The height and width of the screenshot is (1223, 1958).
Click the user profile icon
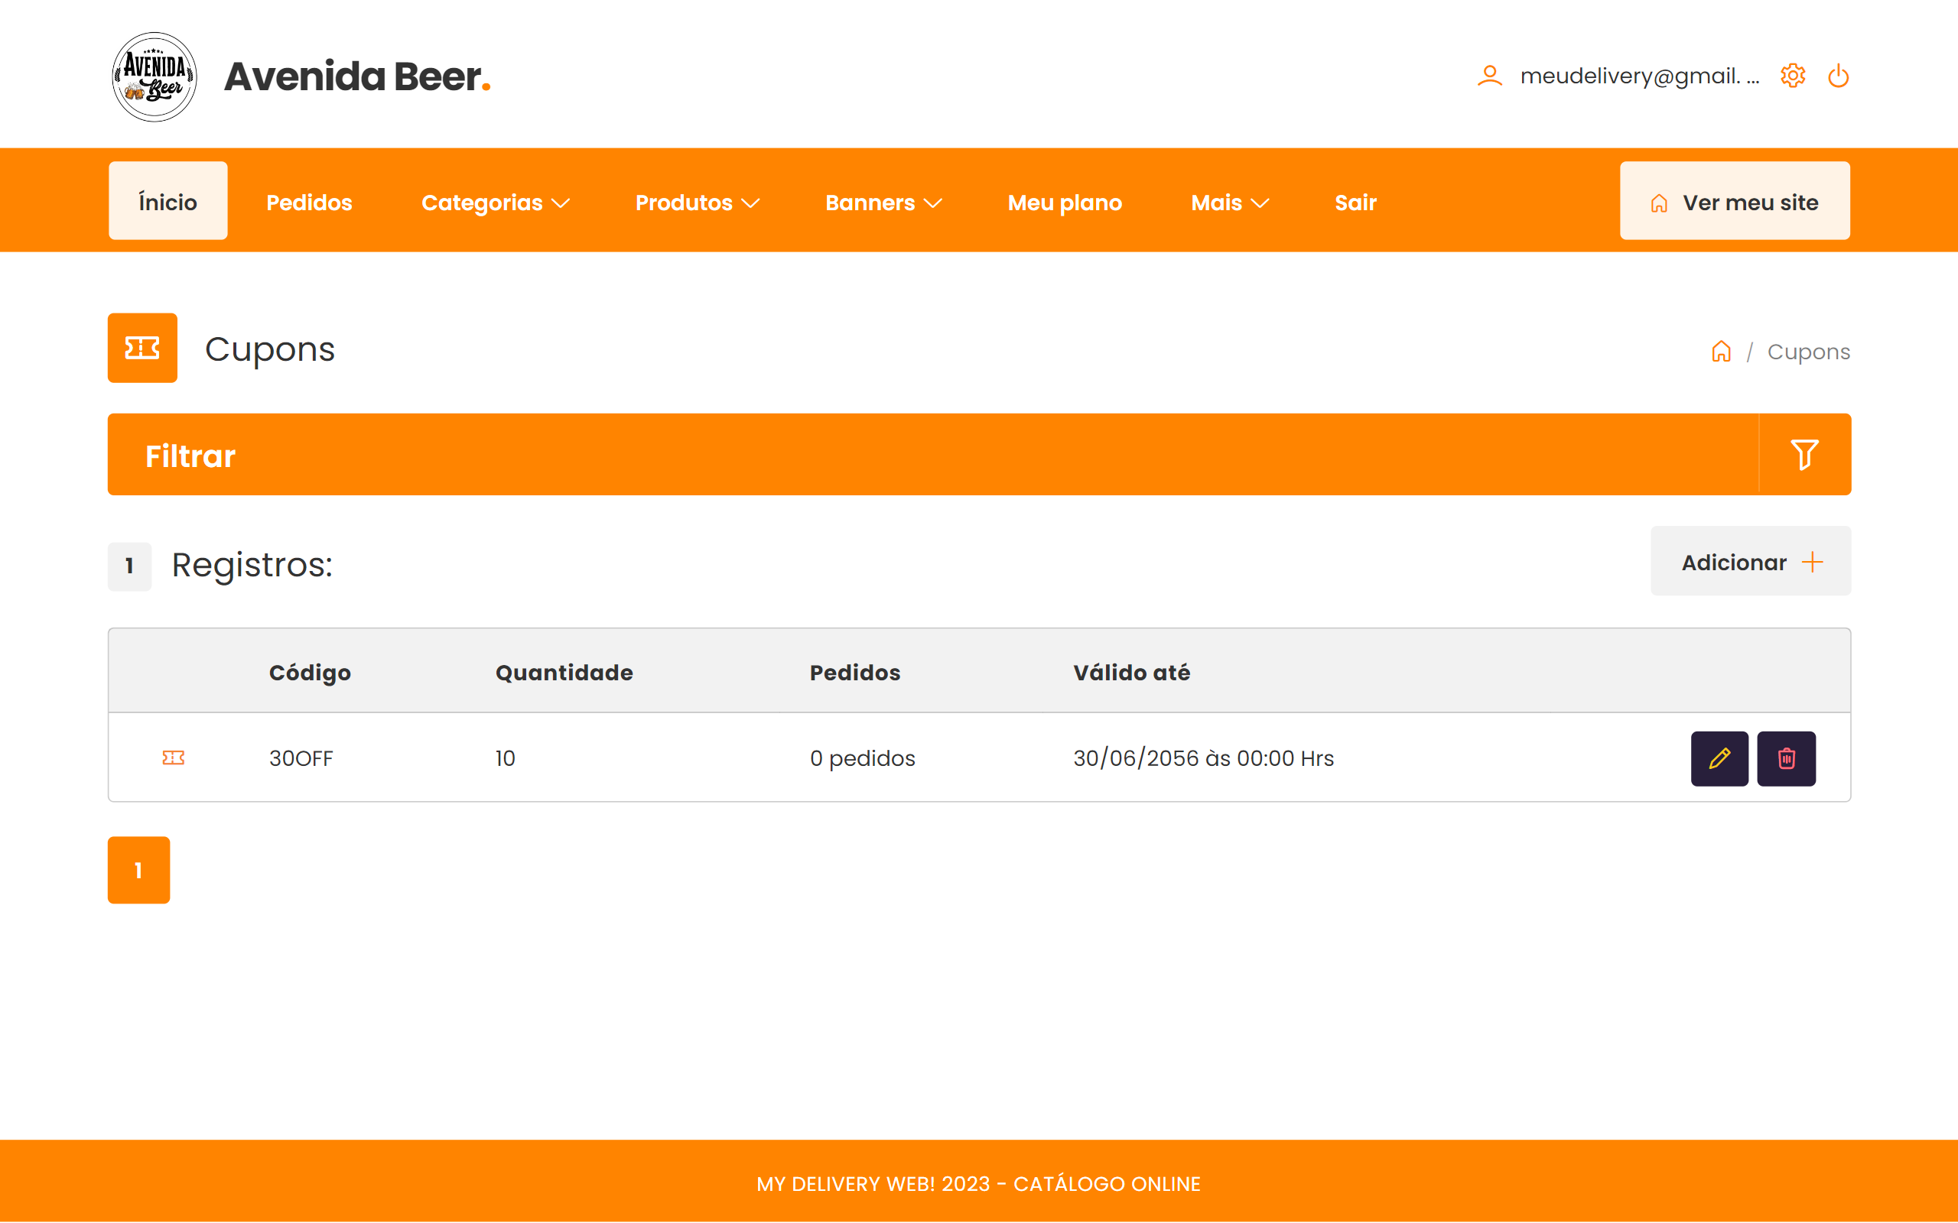click(x=1488, y=76)
